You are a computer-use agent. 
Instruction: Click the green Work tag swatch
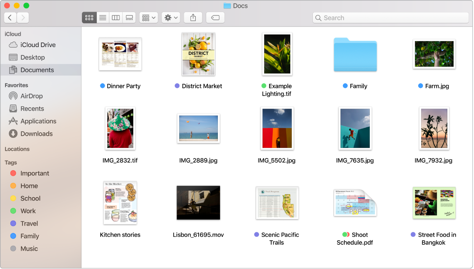click(13, 211)
